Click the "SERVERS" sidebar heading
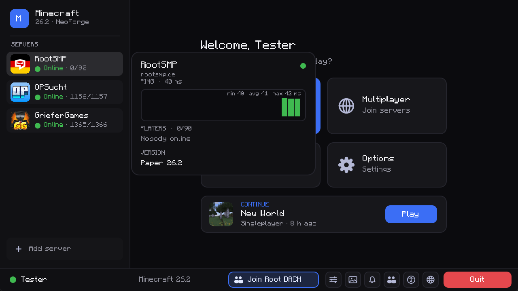The image size is (518, 291). 25,44
